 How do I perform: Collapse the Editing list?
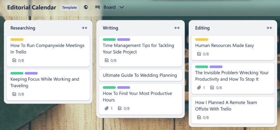pyautogui.click(x=269, y=28)
